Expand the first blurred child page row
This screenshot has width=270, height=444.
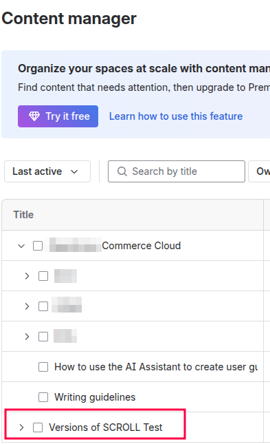pyautogui.click(x=27, y=276)
